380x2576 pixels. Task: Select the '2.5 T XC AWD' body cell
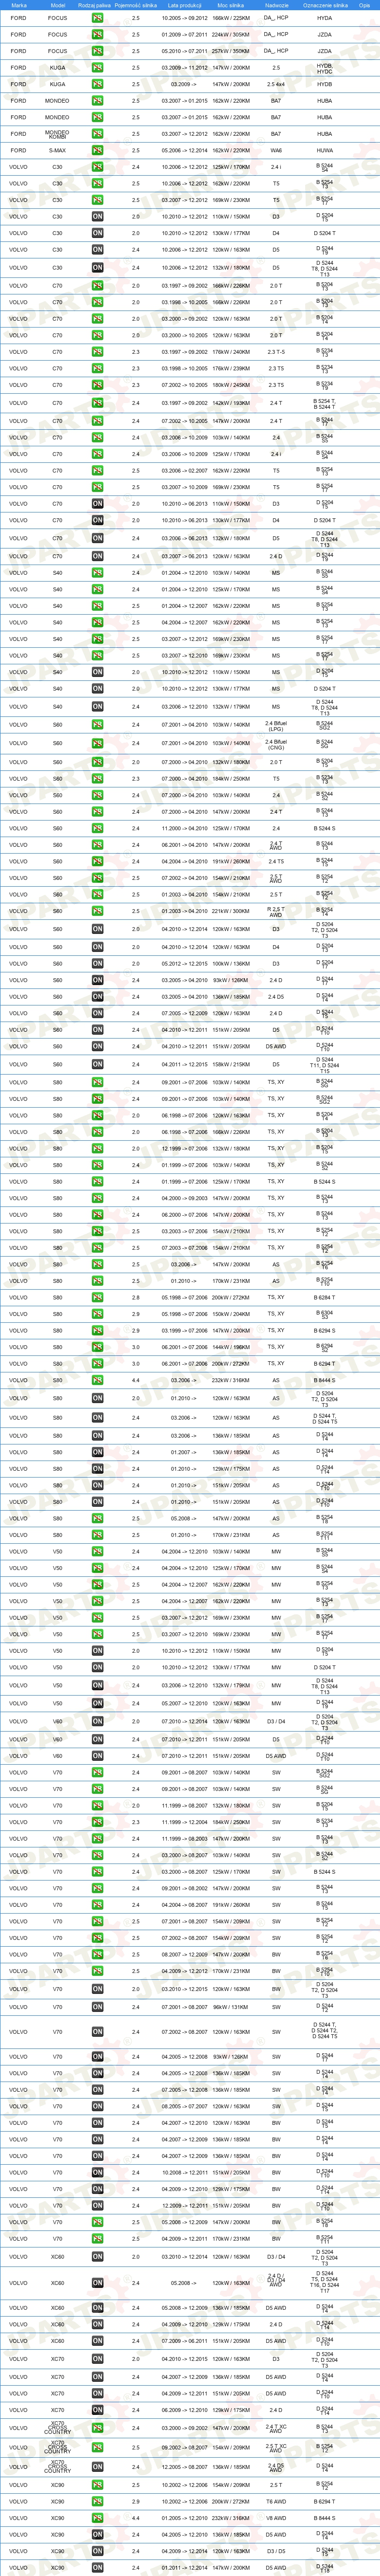tap(276, 2447)
